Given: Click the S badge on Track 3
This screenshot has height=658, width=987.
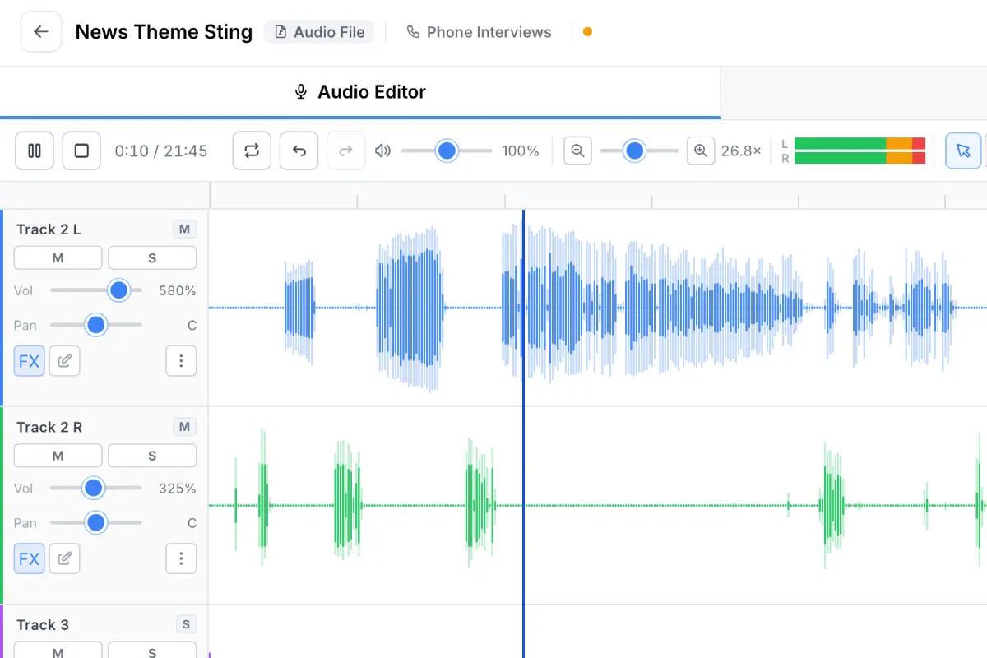Looking at the screenshot, I should (x=186, y=624).
